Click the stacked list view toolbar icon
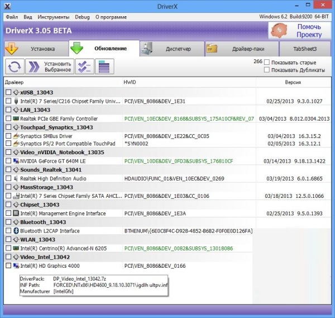The height and width of the screenshot is (318, 335). pyautogui.click(x=102, y=67)
